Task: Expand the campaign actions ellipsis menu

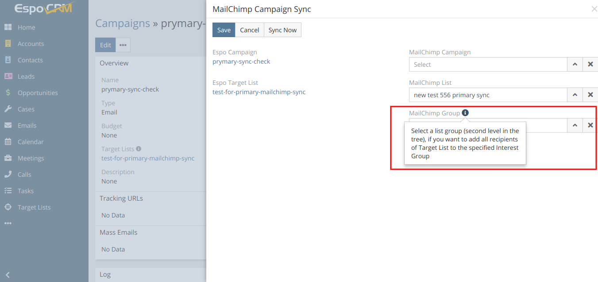Action: 123,45
